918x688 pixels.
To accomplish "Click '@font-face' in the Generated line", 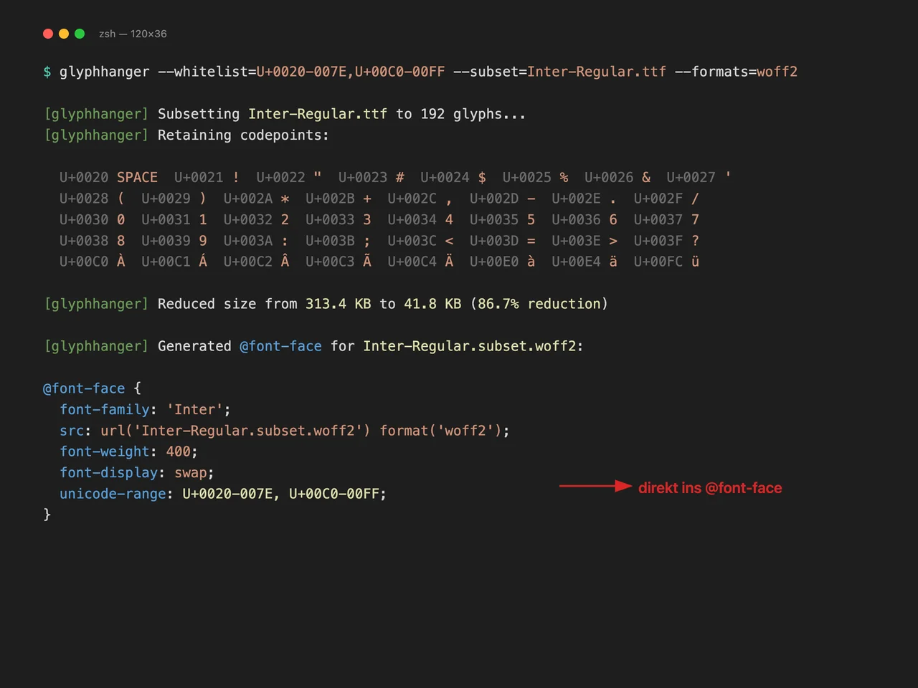I will (x=280, y=346).
